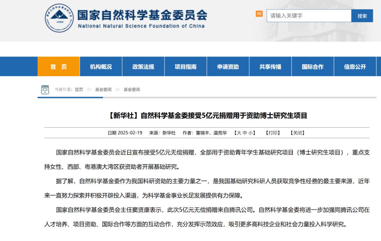This screenshot has width=381, height=241.
Task: Click the 【打印】 print link
Action: (x=273, y=133)
